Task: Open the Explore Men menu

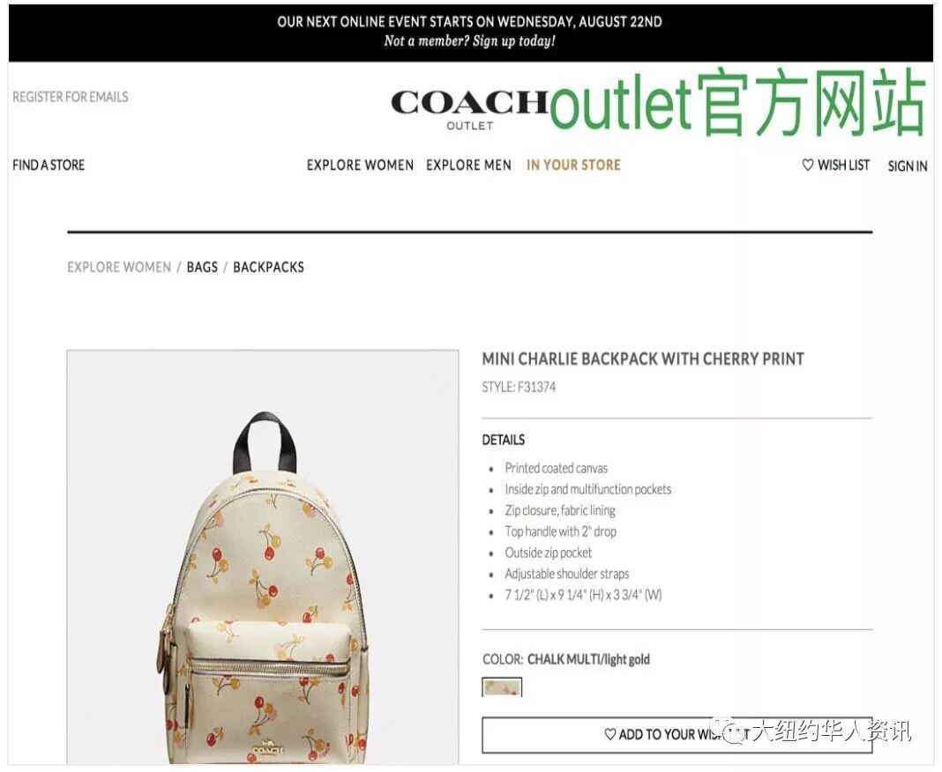Action: pos(468,165)
